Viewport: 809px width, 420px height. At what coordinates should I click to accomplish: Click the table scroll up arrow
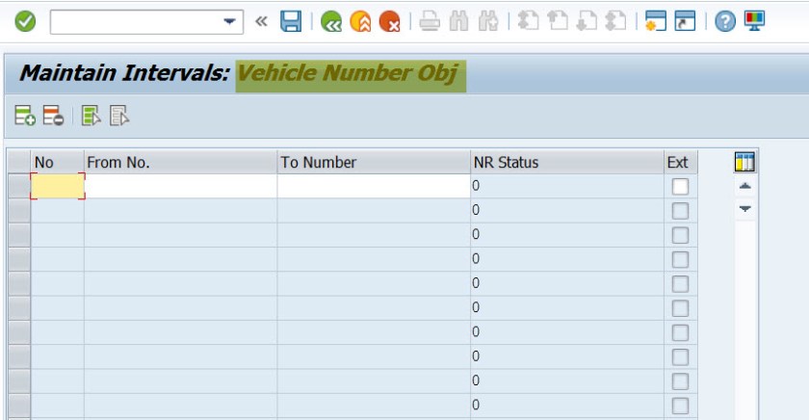click(744, 185)
